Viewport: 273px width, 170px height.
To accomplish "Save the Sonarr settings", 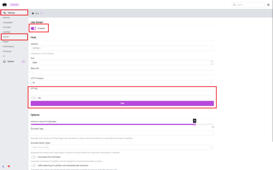I will [x=37, y=13].
